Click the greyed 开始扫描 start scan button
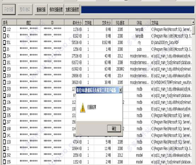The height and width of the screenshot is (165, 196). click(x=9, y=10)
